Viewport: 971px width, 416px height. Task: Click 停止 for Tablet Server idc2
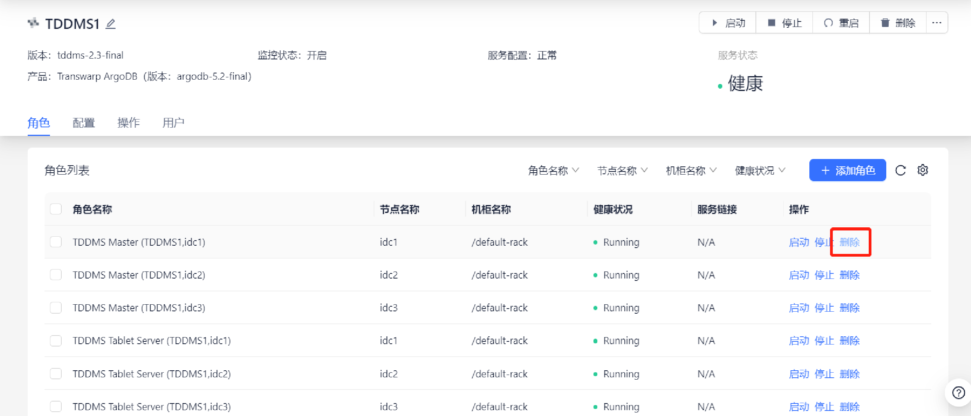[x=824, y=374]
